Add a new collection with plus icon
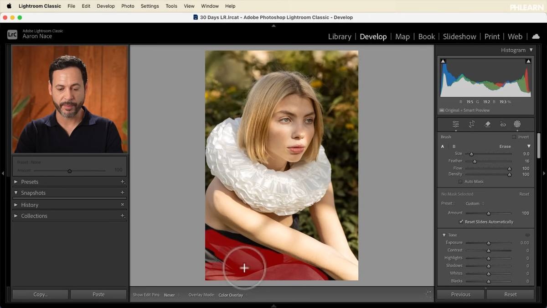 click(122, 216)
